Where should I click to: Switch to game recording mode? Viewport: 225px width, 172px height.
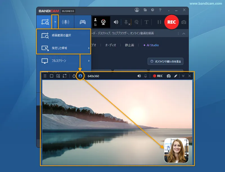click(x=83, y=22)
